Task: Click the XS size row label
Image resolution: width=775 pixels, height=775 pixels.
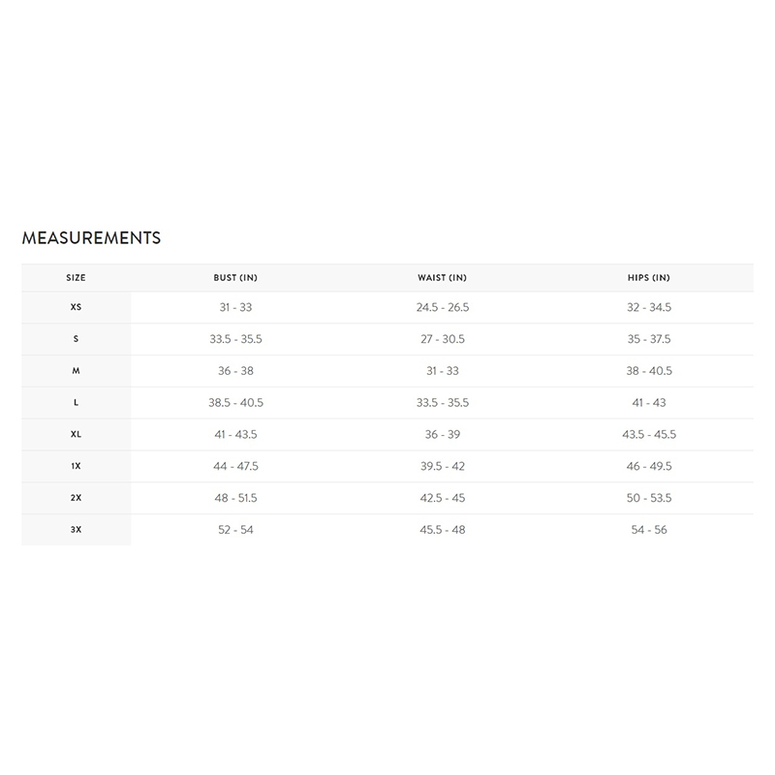Action: click(77, 307)
